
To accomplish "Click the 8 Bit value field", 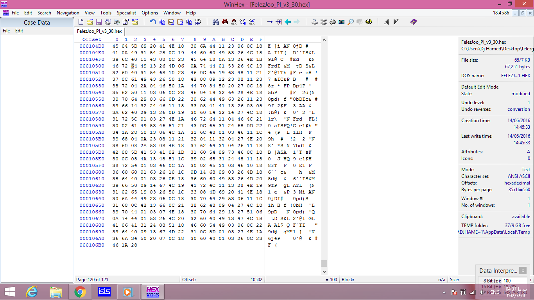I will coord(514,280).
